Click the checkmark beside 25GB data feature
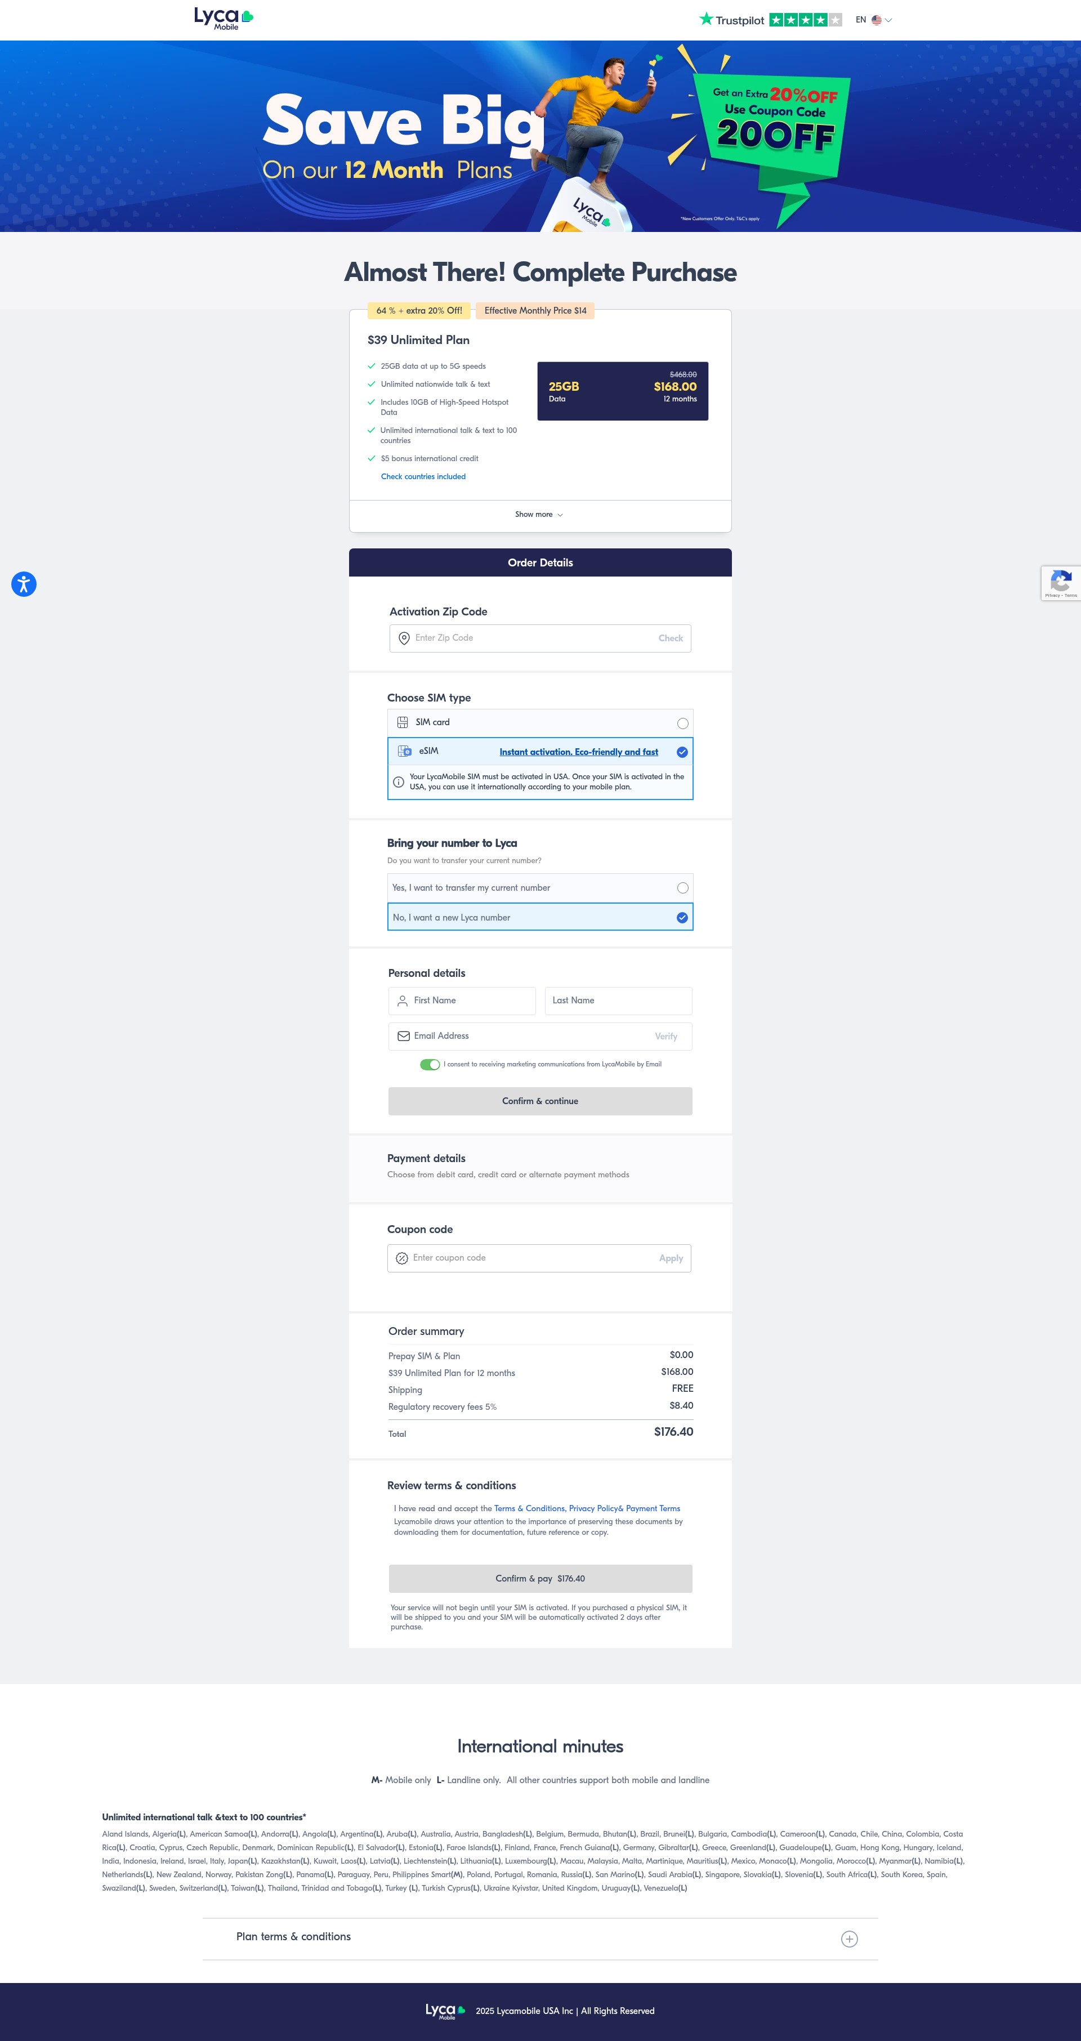Screen dimensions: 1081x2041 tap(371, 366)
